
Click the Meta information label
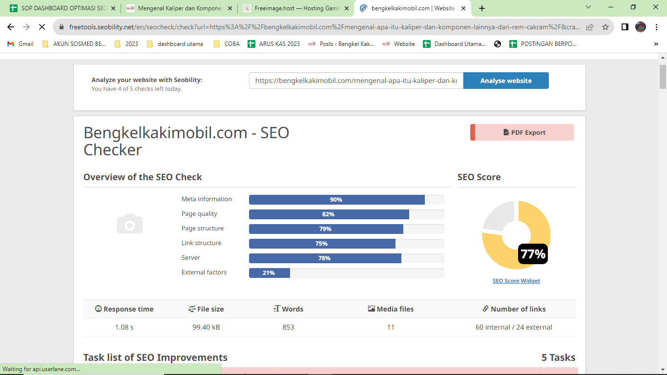pyautogui.click(x=207, y=199)
